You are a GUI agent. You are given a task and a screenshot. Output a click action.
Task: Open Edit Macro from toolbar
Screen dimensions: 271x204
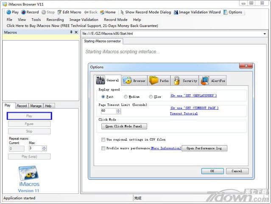pyautogui.click(x=69, y=12)
